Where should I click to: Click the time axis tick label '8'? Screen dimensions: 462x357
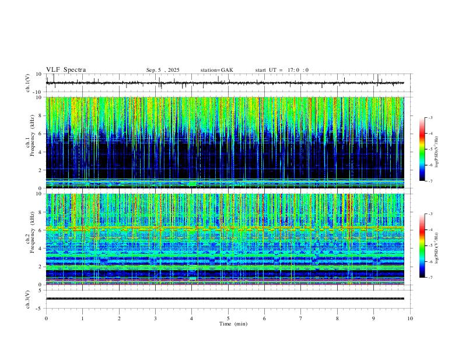(x=337, y=318)
